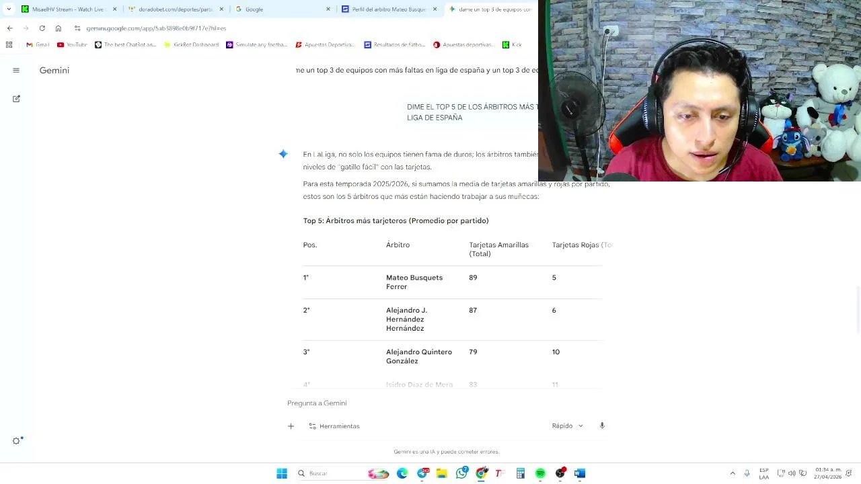Open Gemini settings gear in sidebar
The height and width of the screenshot is (484, 861).
point(17,441)
